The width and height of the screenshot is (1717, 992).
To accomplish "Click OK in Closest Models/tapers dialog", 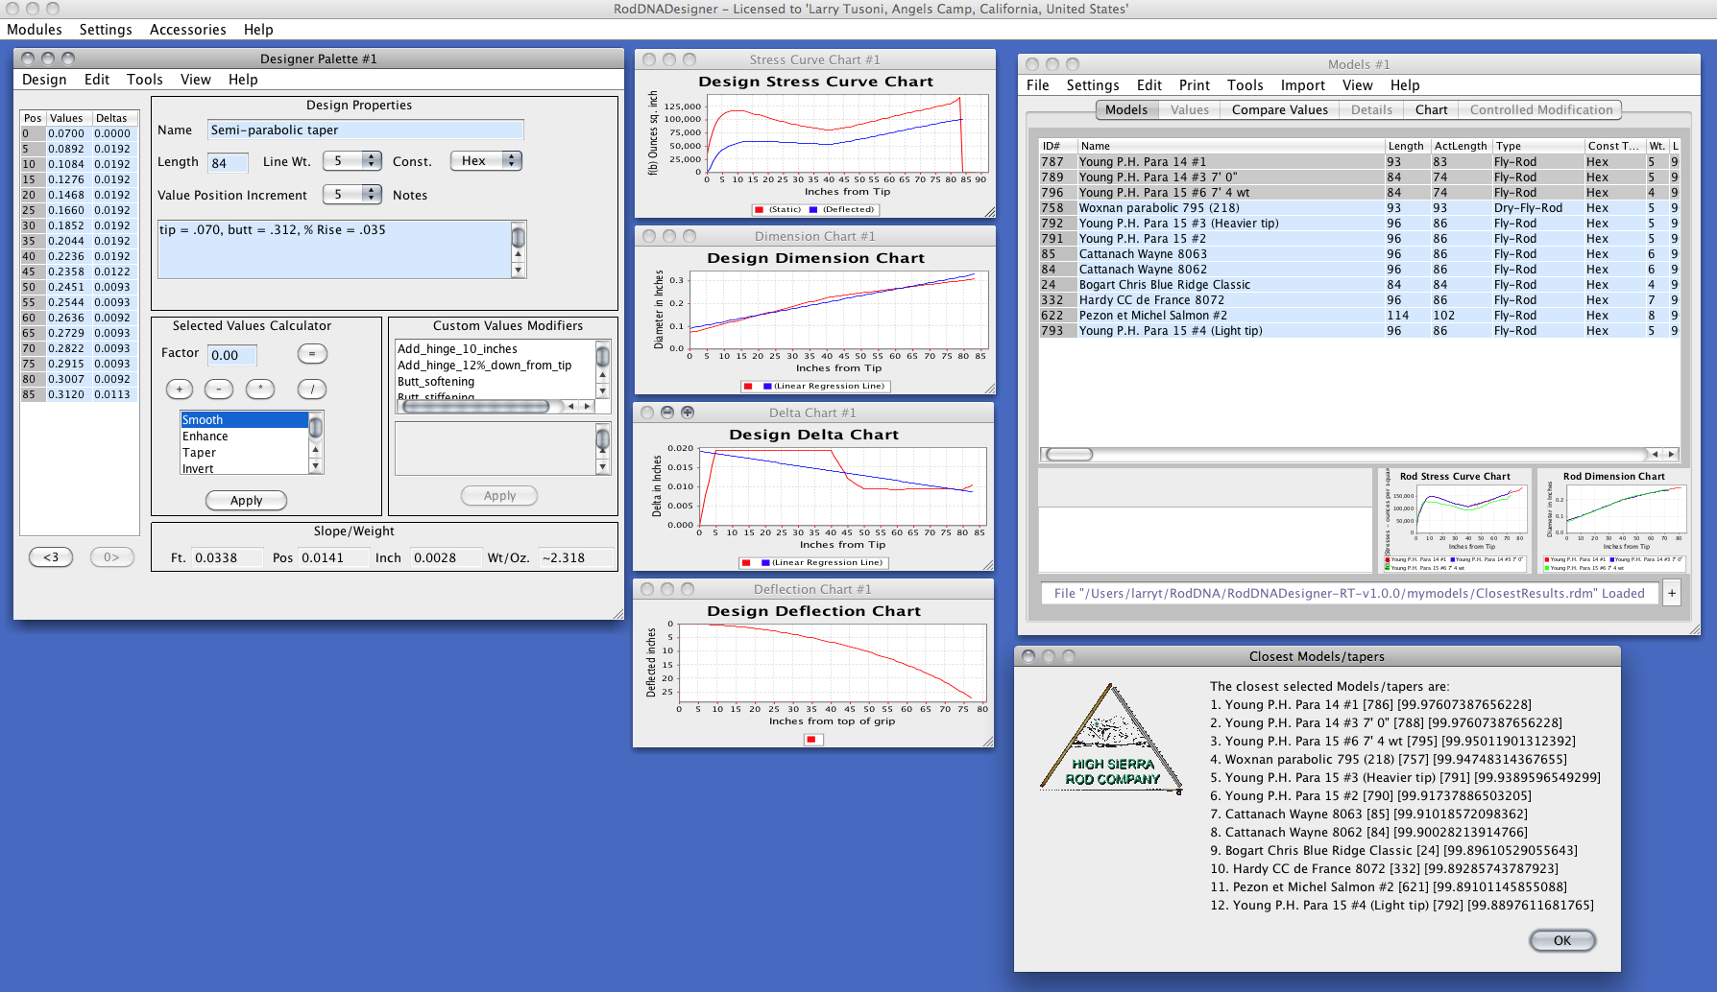I will tap(1561, 940).
